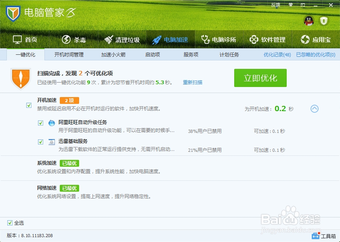
Task: Open the 清理垃圾 cleanup tab
Action: [x=122, y=39]
